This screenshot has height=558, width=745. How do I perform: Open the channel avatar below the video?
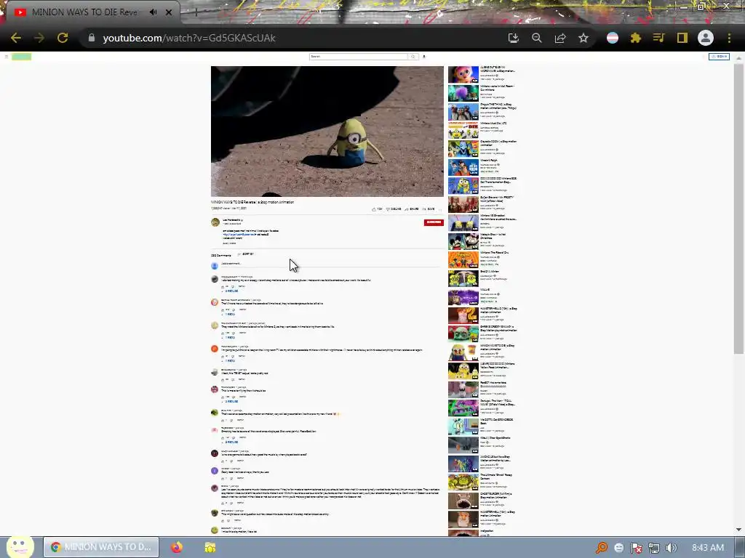tap(215, 222)
